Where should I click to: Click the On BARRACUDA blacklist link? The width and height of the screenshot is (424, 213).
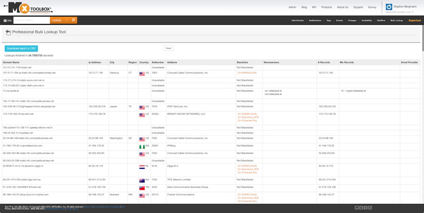[x=247, y=73]
